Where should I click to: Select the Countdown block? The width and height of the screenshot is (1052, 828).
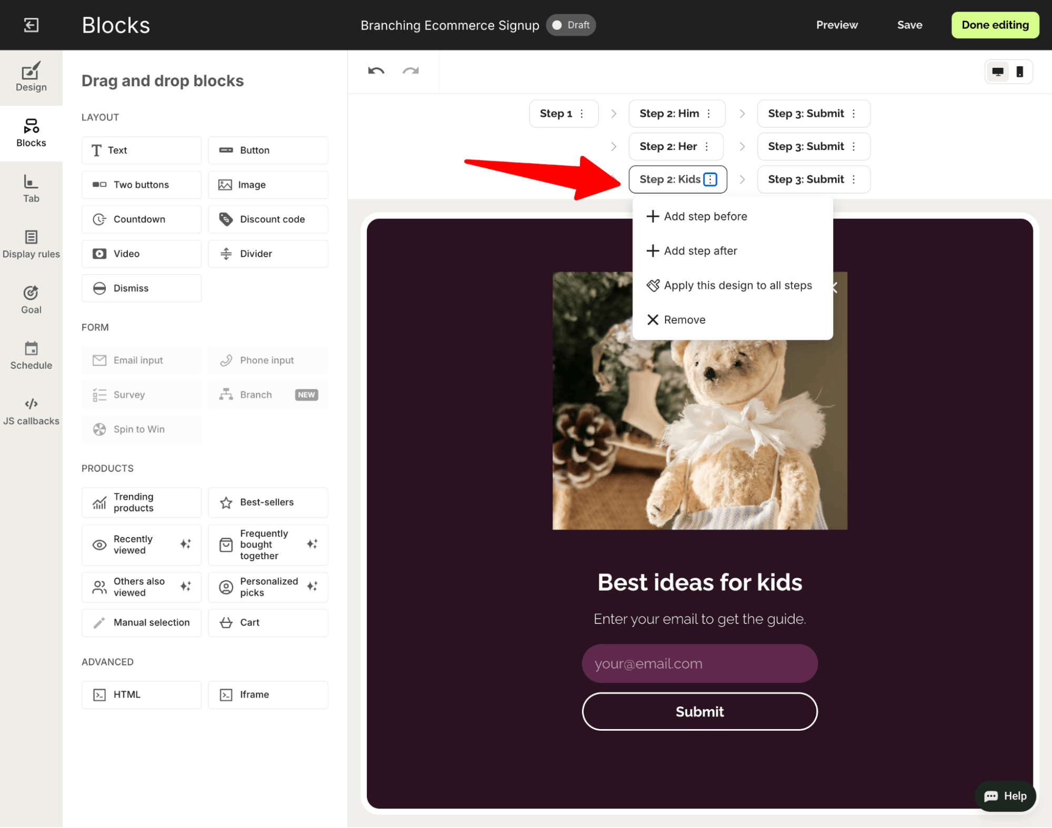[141, 219]
